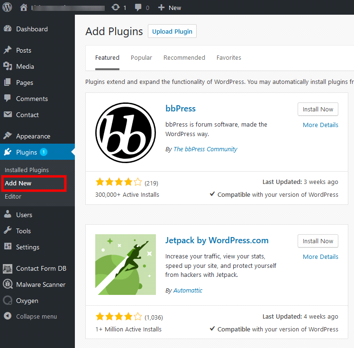The height and width of the screenshot is (348, 354).
Task: Click the bbPress logo thumbnail
Action: point(126,132)
